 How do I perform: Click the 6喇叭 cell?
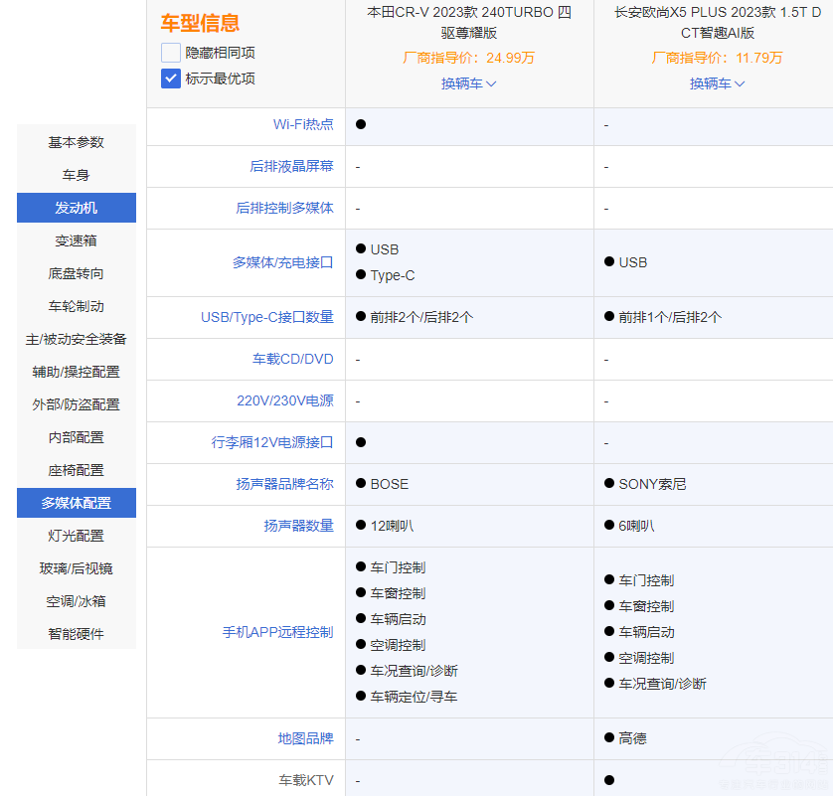point(636,526)
